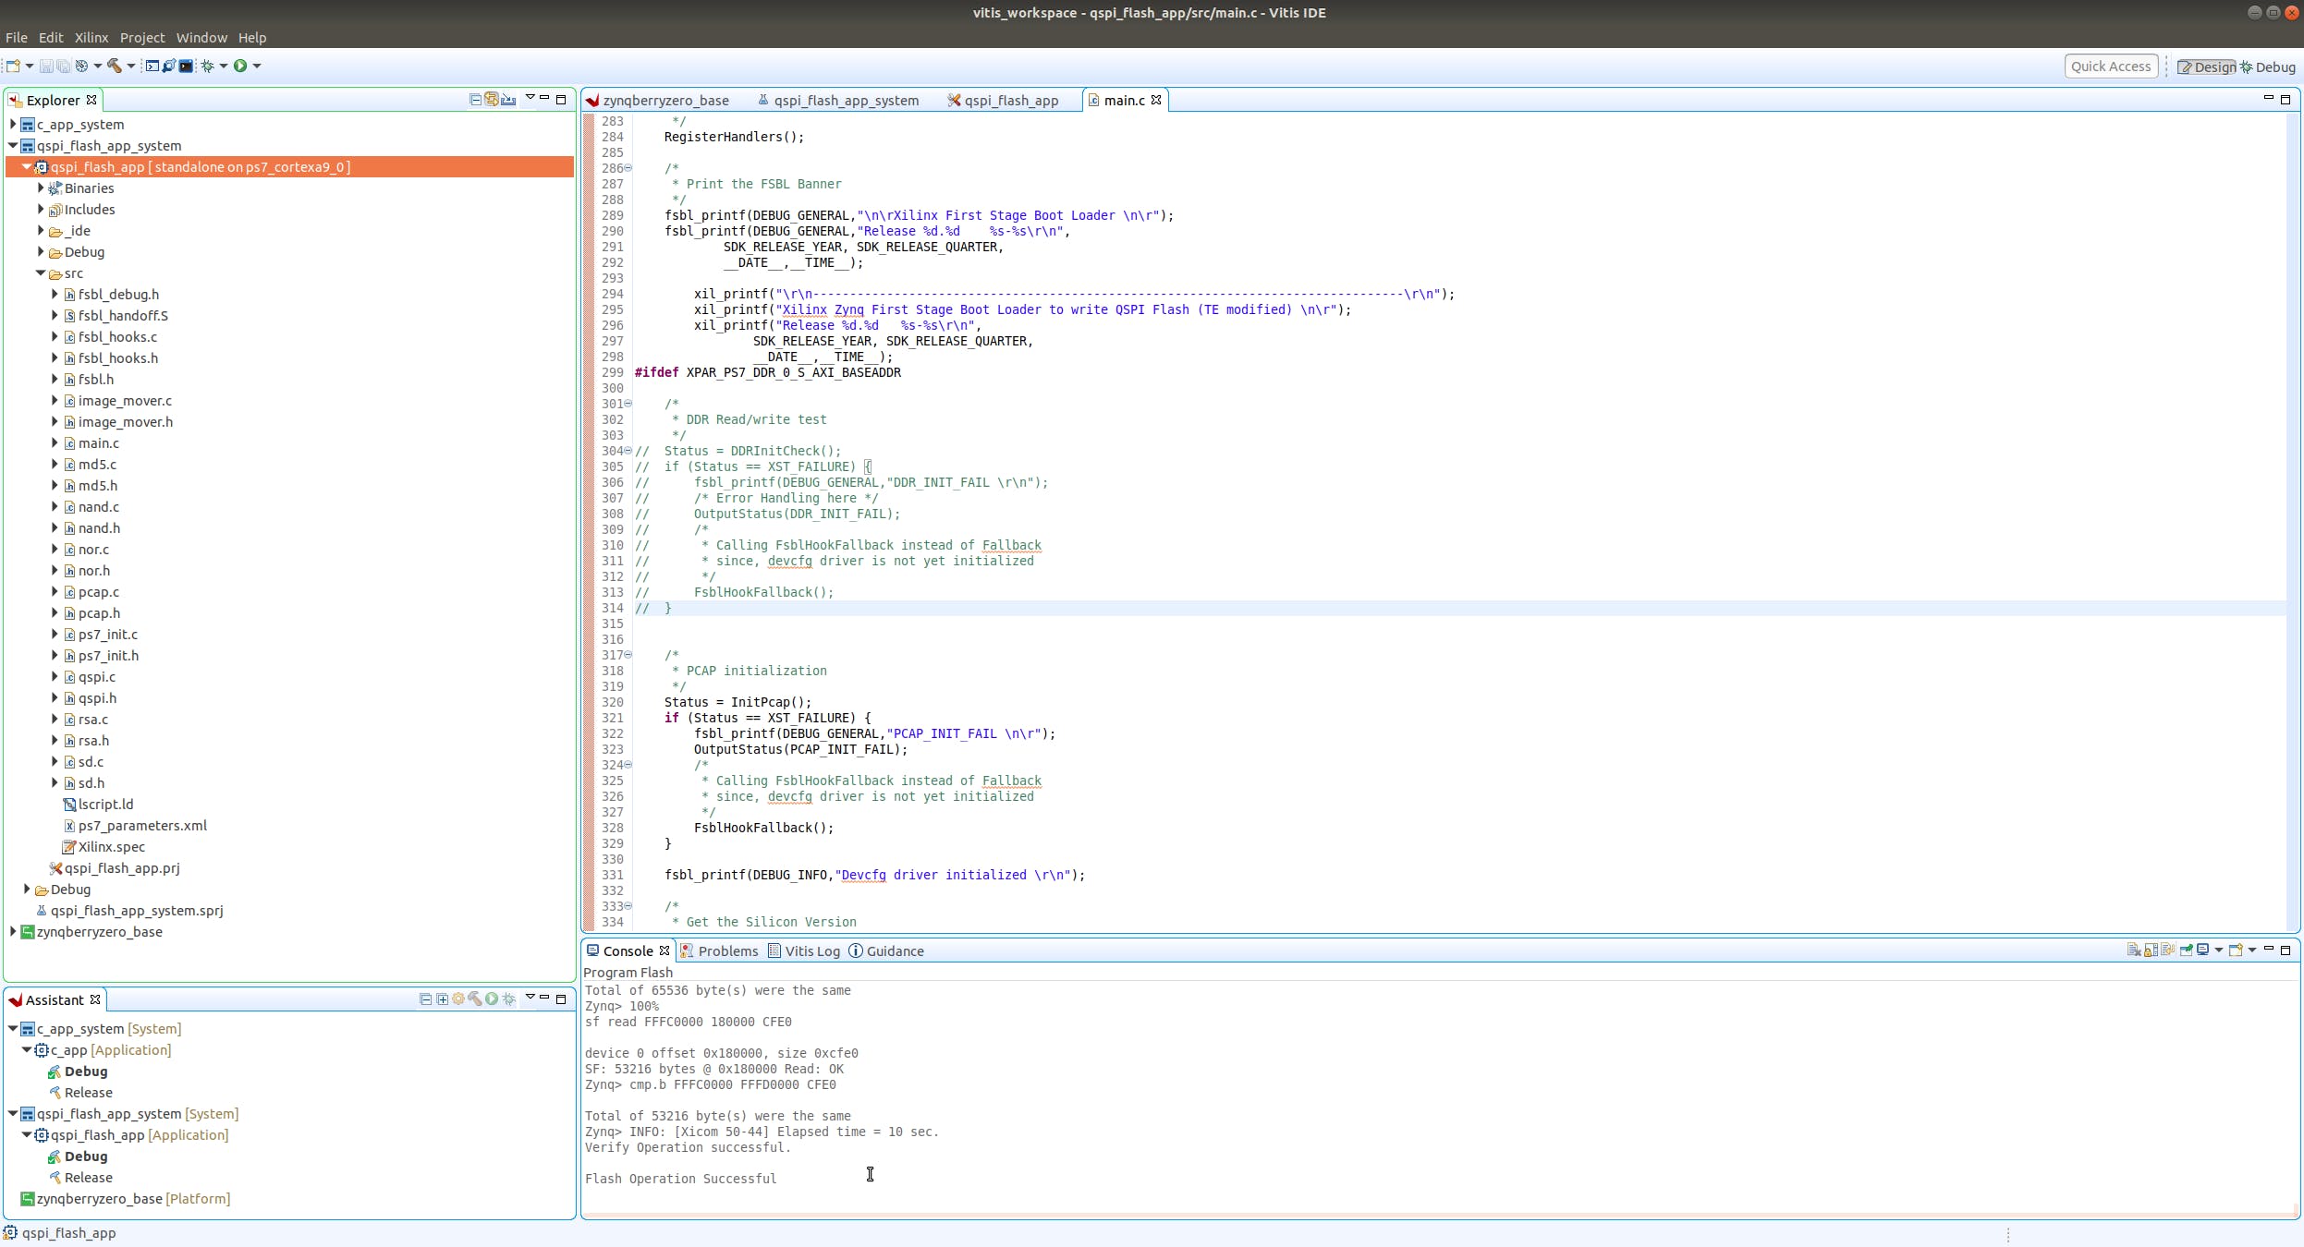Click the New project wizard icon

(13, 66)
